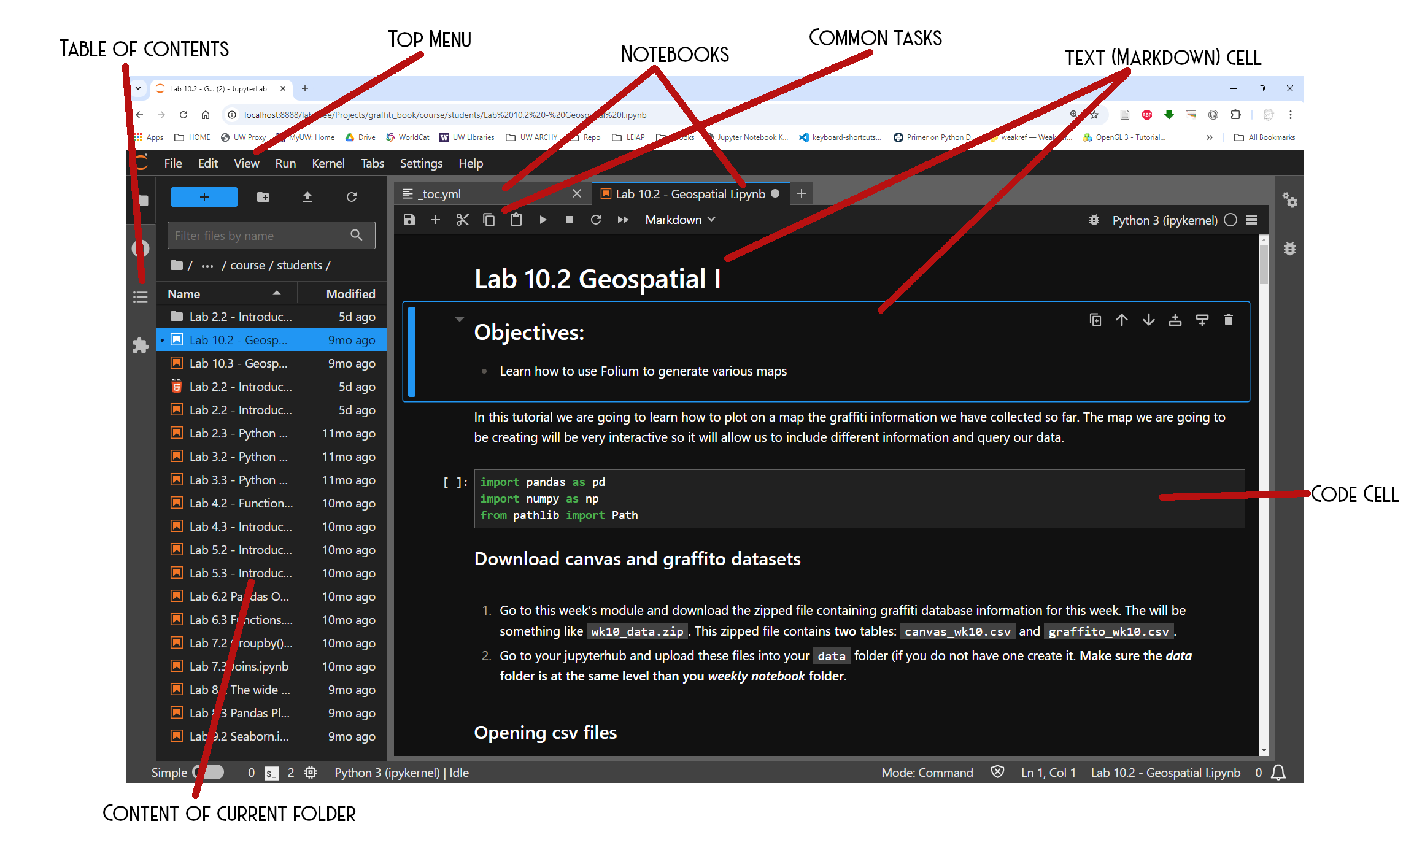This screenshot has height=848, width=1414.
Task: Toggle the kernel debugger bug in toolbar
Action: pos(1094,220)
